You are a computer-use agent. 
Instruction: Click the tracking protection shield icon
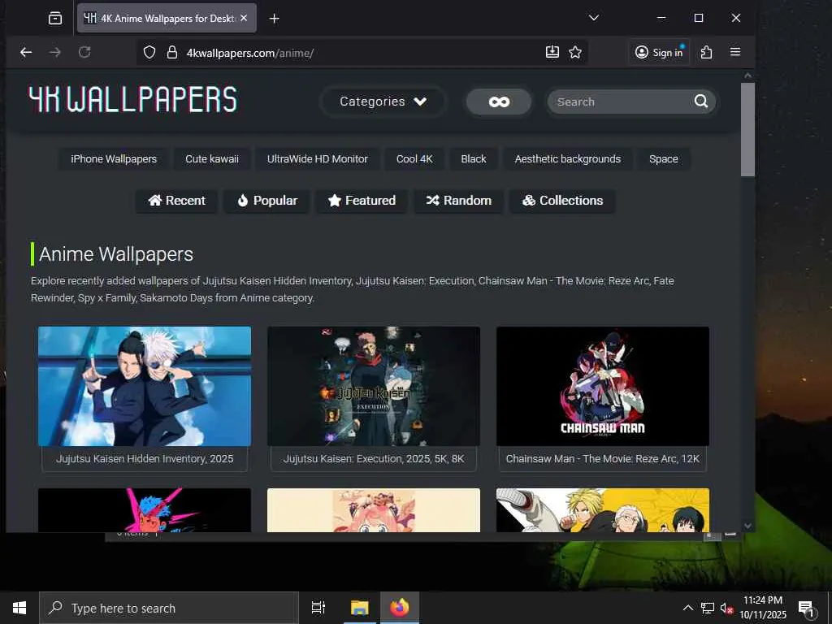pos(149,53)
